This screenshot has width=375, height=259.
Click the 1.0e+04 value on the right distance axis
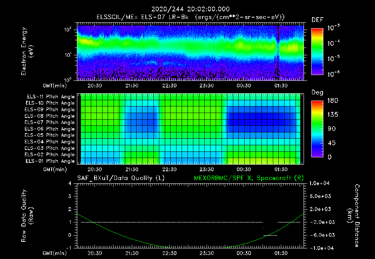click(x=319, y=183)
